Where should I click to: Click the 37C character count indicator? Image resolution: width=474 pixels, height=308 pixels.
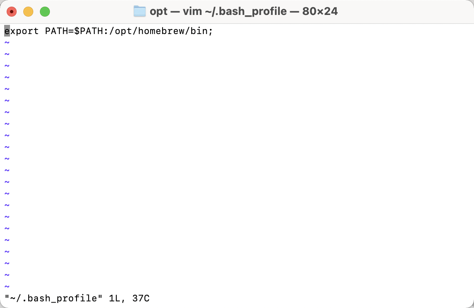tap(141, 298)
